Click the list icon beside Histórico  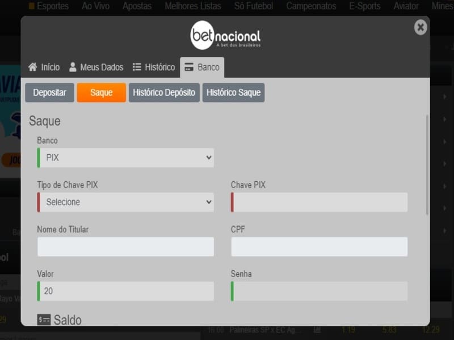pos(137,67)
